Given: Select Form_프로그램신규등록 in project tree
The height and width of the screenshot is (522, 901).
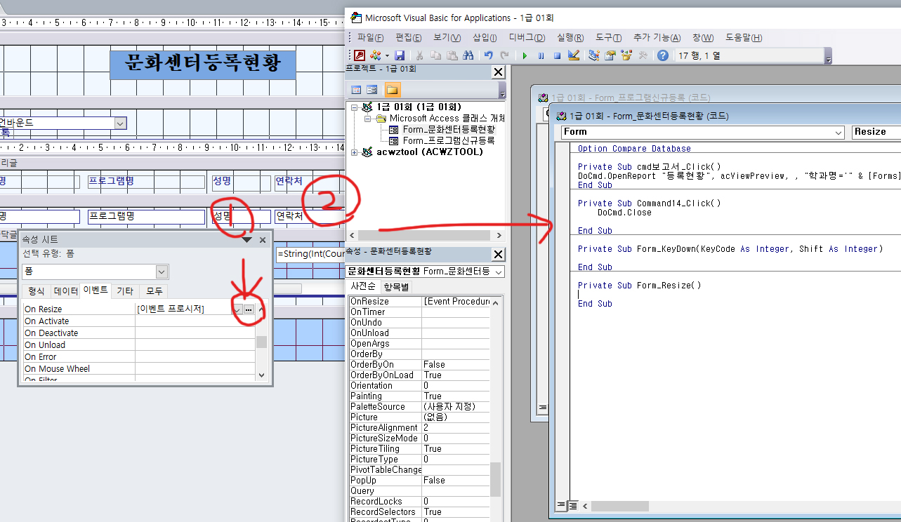Looking at the screenshot, I should [448, 140].
